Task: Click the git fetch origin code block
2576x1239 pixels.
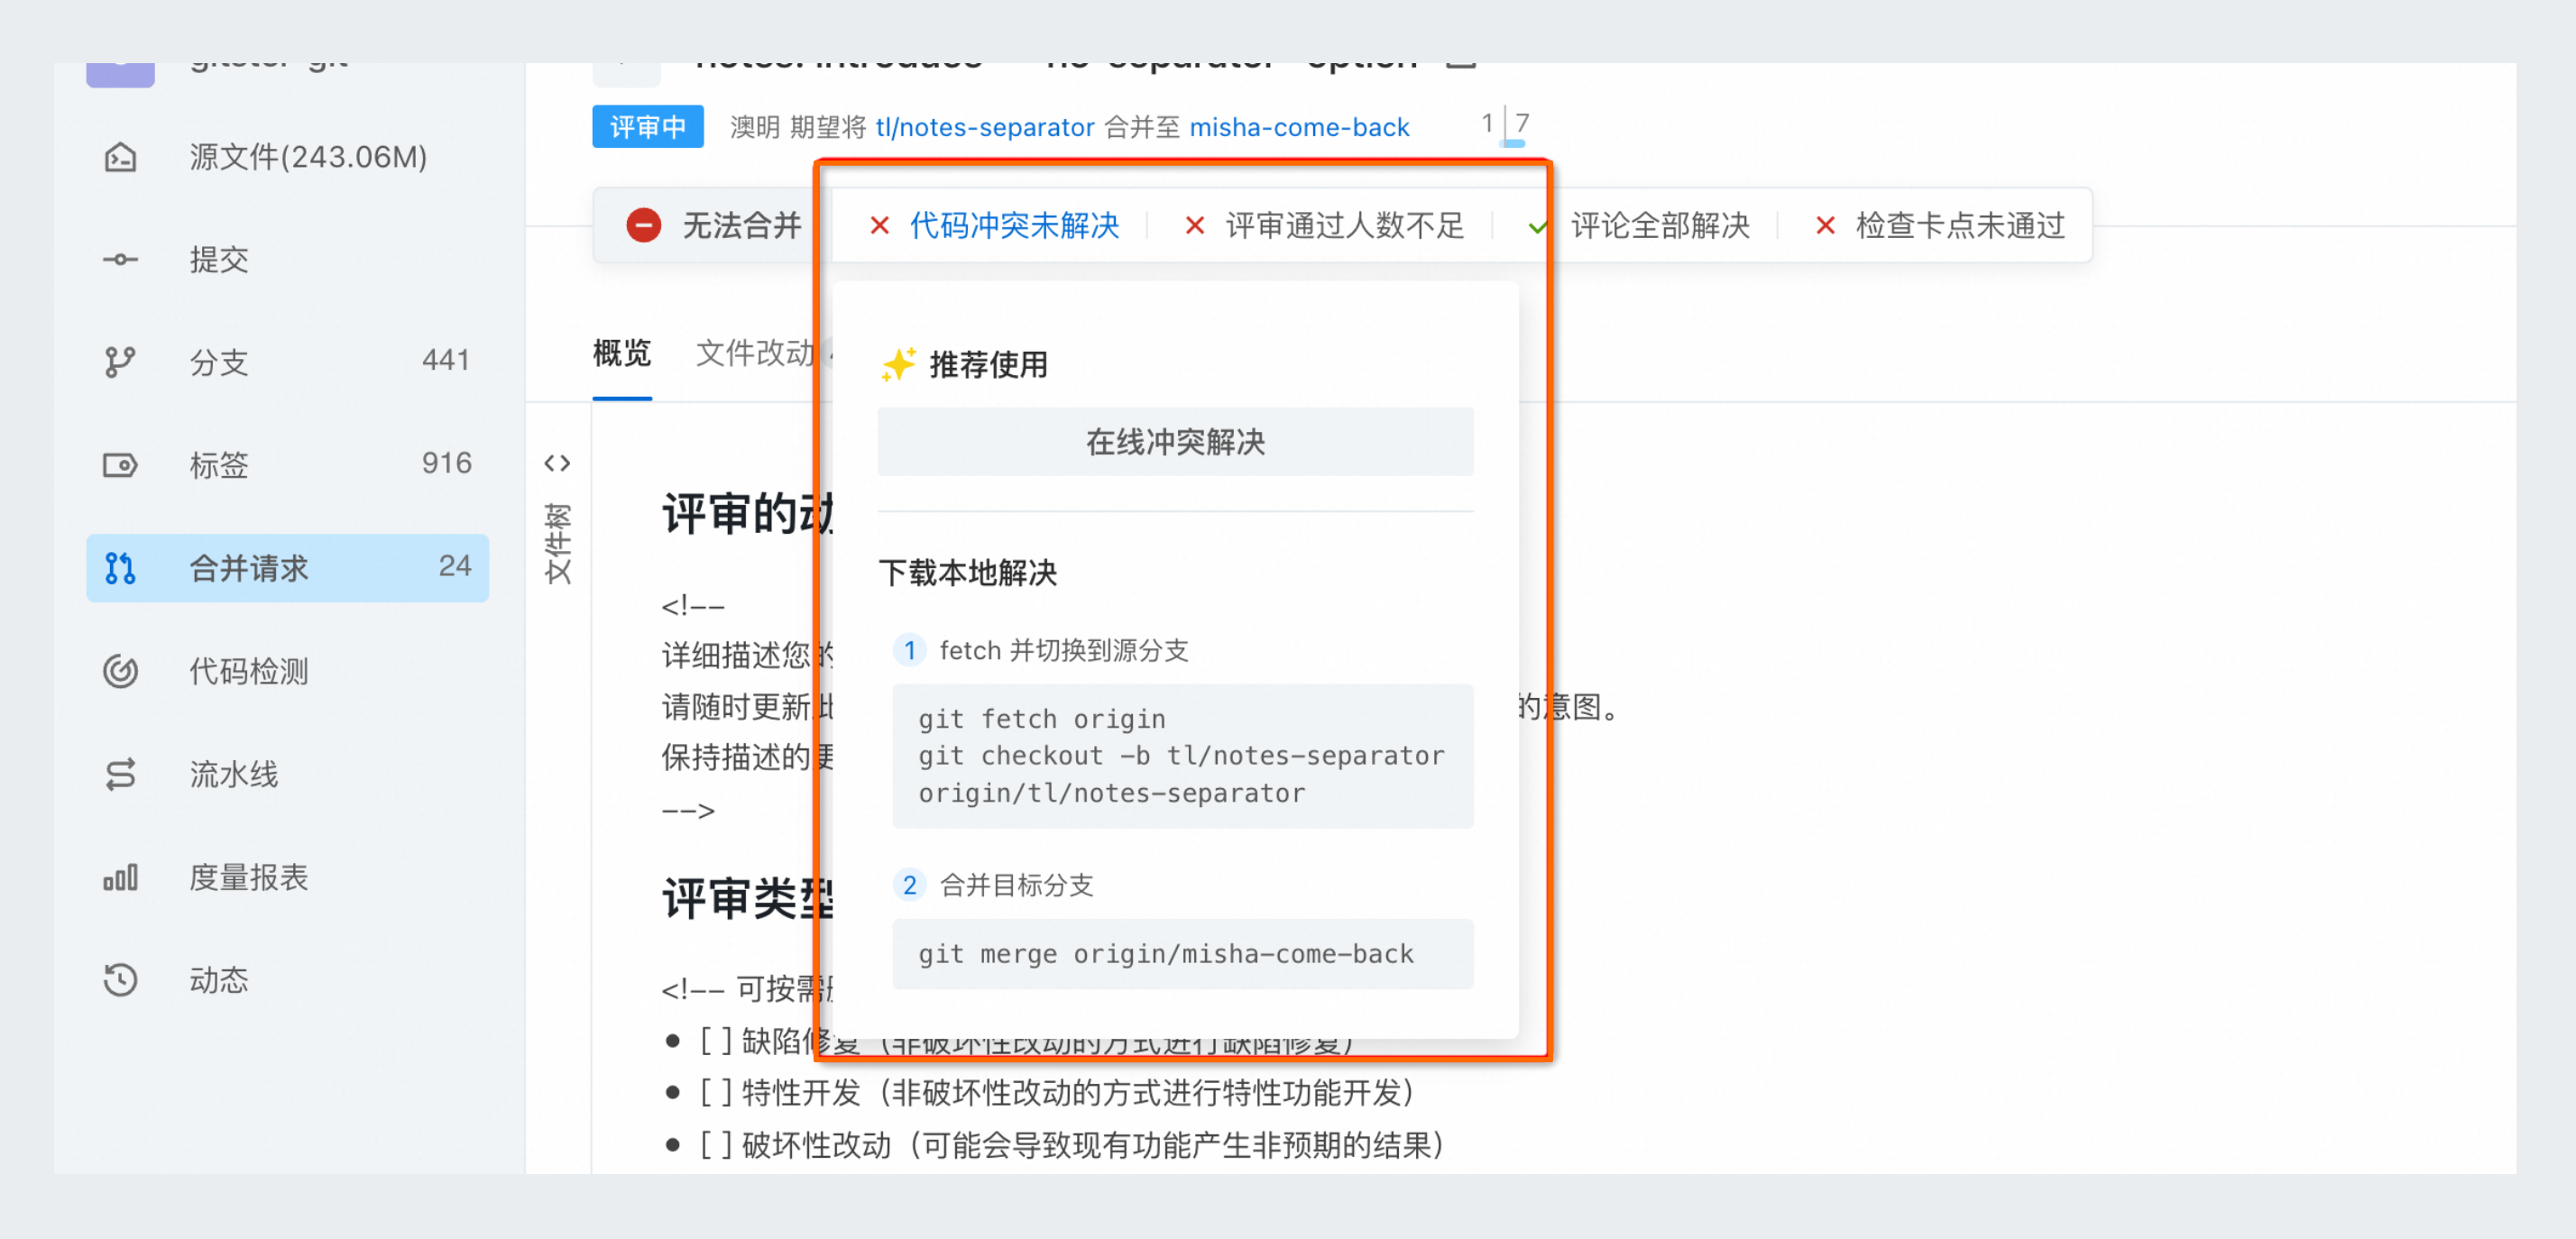Action: point(1182,756)
